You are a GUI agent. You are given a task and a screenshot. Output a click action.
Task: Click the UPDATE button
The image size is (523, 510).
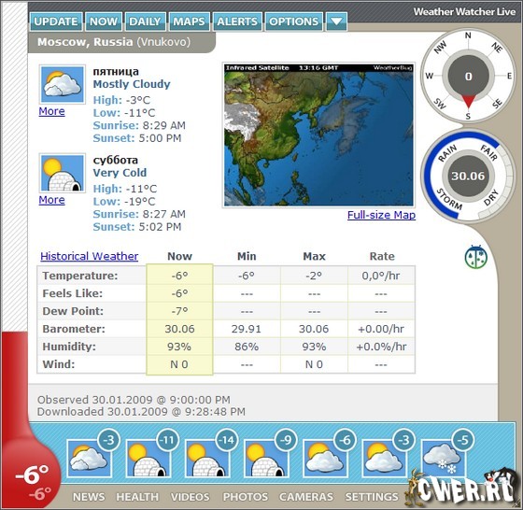[56, 21]
